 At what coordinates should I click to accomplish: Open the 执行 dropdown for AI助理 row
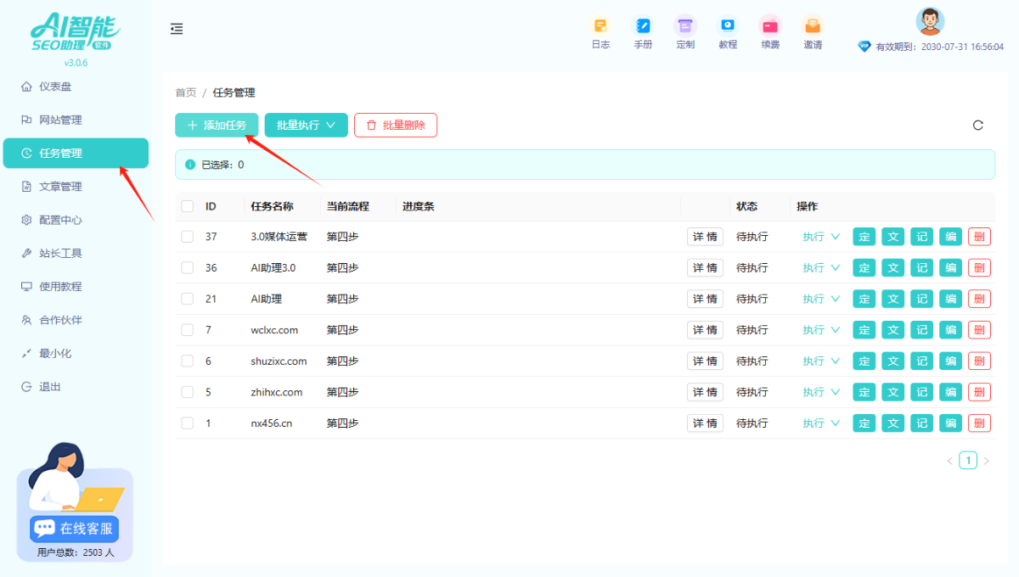coord(821,299)
